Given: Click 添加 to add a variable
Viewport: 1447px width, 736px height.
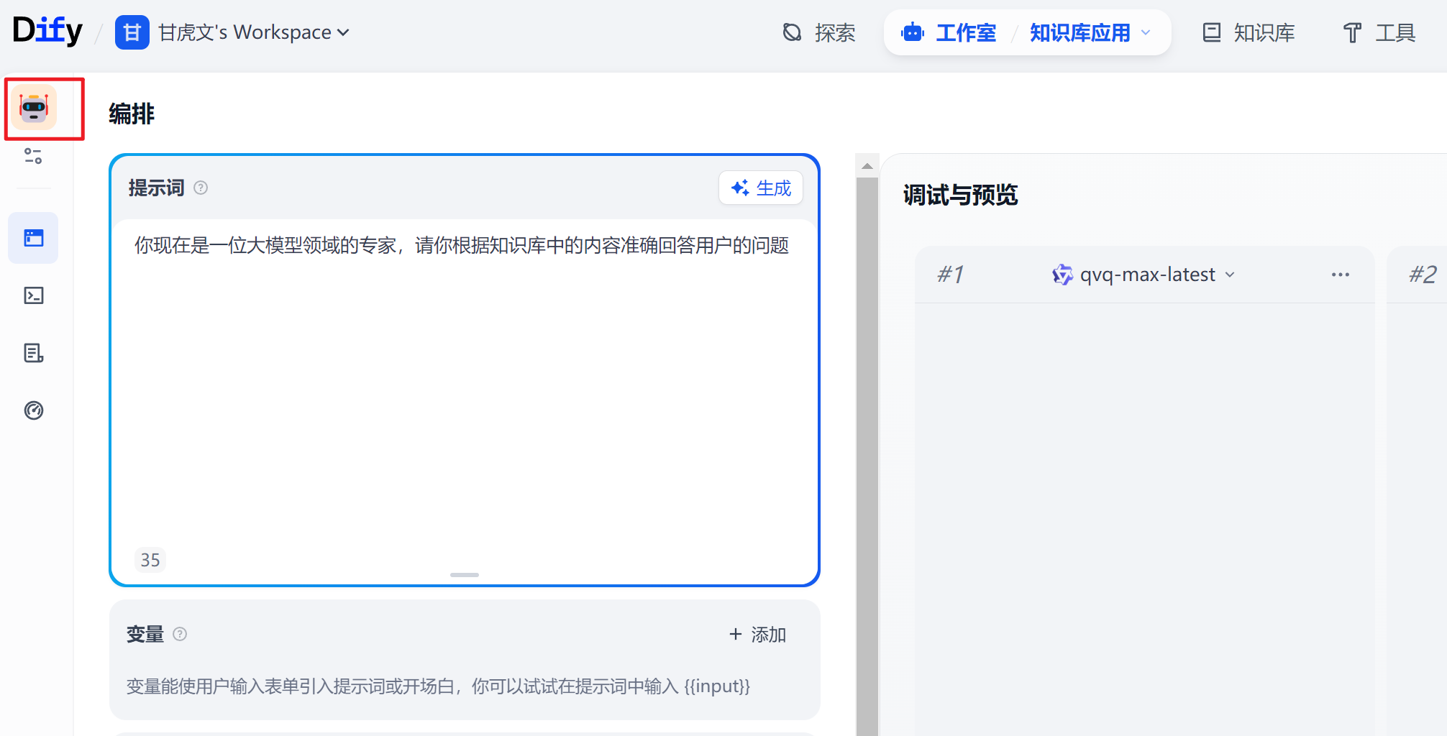Looking at the screenshot, I should (757, 634).
